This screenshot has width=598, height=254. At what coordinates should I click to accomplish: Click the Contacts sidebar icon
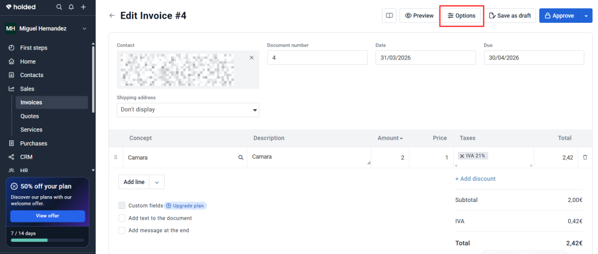tap(12, 75)
